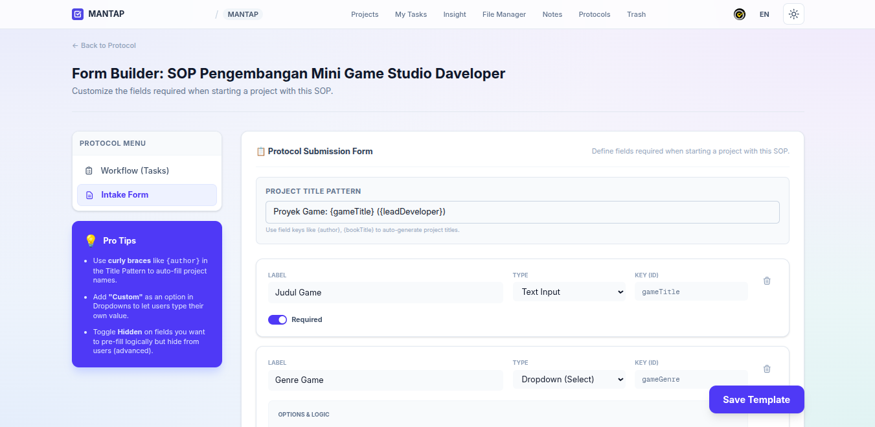Edit the Genre Game label field
The height and width of the screenshot is (427, 875).
tap(385, 380)
